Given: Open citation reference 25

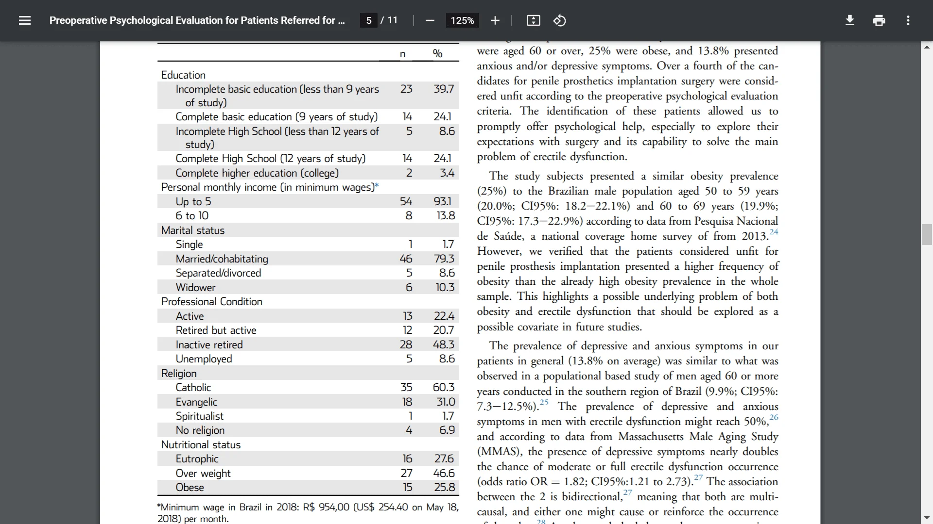Looking at the screenshot, I should [544, 402].
